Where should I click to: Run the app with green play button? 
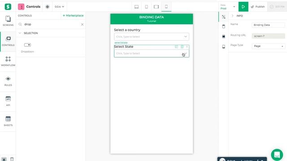[243, 7]
